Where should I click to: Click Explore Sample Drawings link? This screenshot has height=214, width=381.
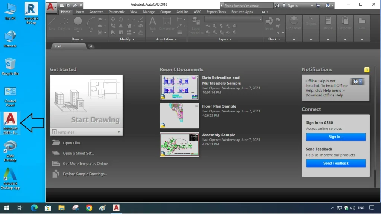pos(85,174)
